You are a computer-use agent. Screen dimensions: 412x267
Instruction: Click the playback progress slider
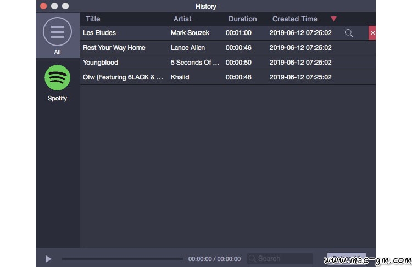coord(122,259)
